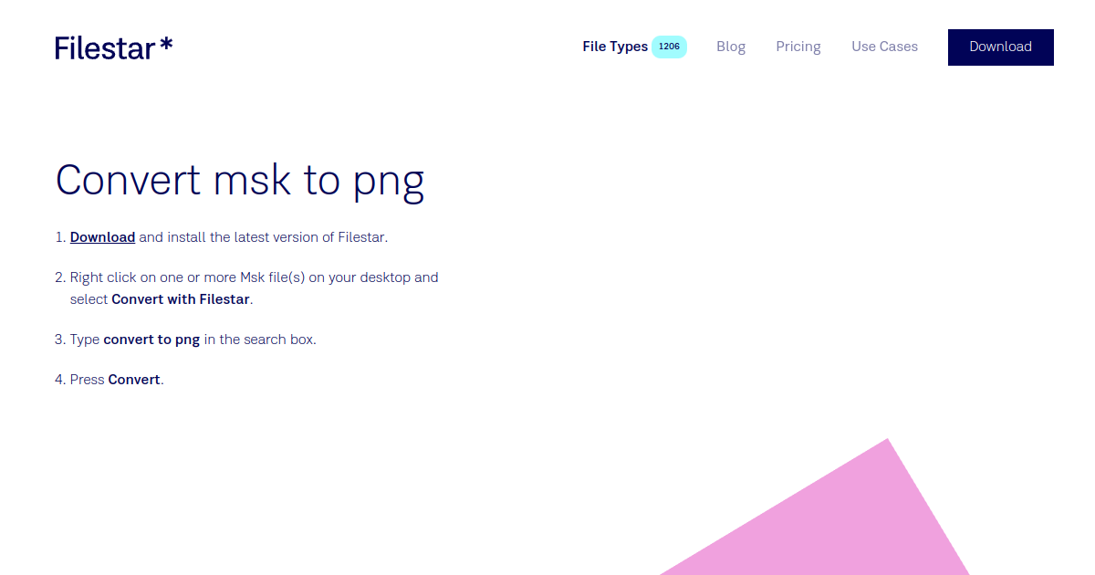Click the bold Convert with Filestar text
This screenshot has width=1095, height=575.
click(180, 298)
